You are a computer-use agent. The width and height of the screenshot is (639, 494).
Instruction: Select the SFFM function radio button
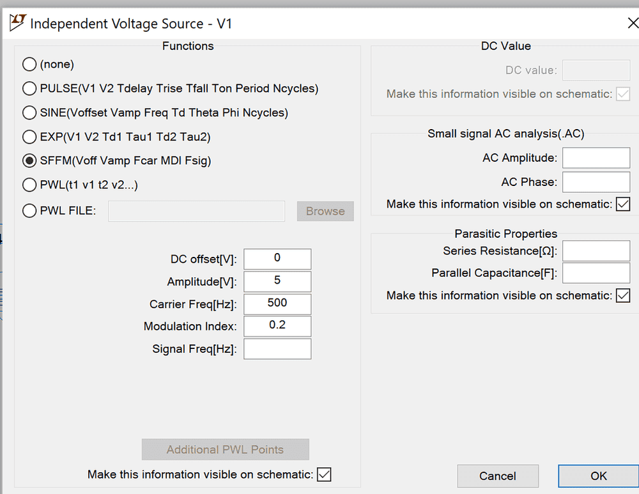click(x=29, y=161)
